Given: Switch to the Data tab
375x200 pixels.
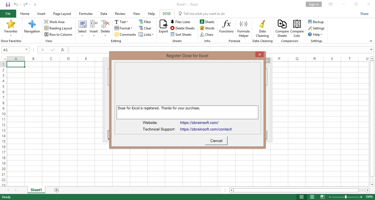Looking at the screenshot, I should (x=104, y=14).
